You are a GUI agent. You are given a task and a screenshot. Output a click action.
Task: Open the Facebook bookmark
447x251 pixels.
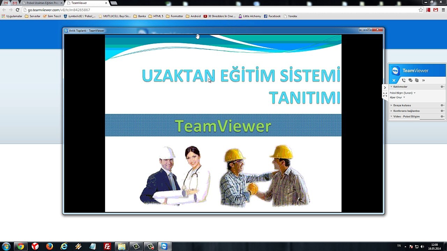[272, 16]
